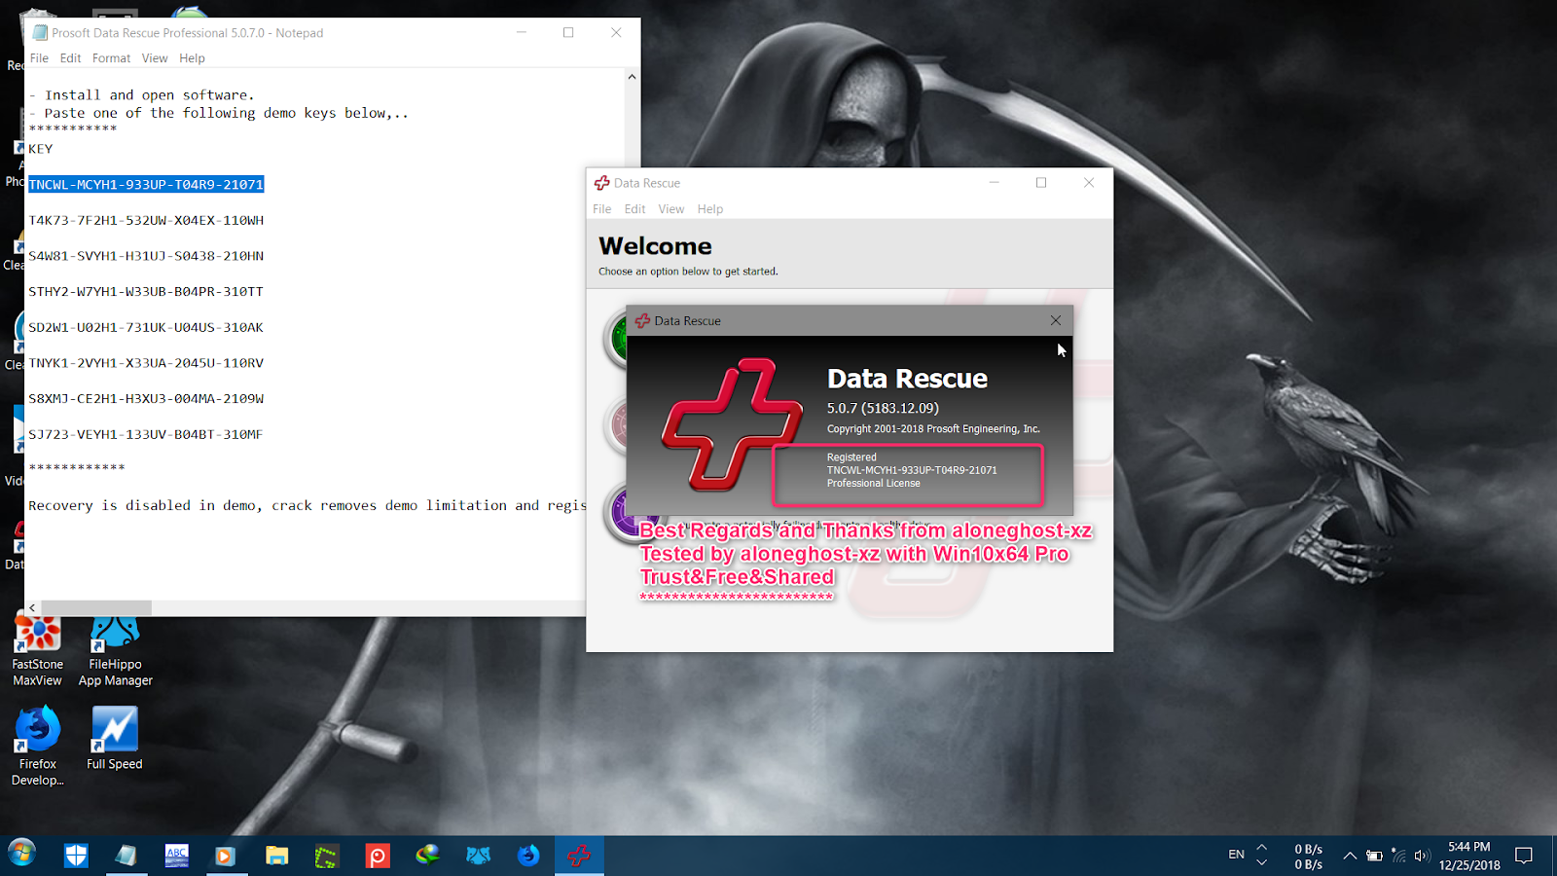The height and width of the screenshot is (876, 1557).
Task: Click the 'Welcome' heading in Data Rescue
Action: (x=655, y=246)
